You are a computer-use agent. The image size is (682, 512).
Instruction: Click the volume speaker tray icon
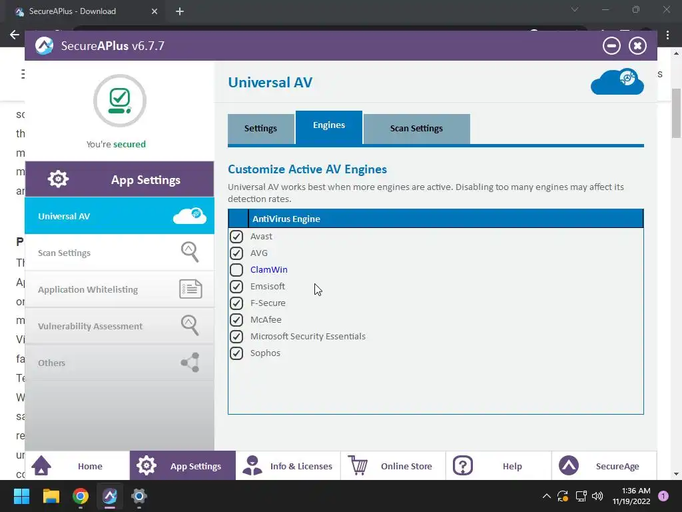point(597,496)
